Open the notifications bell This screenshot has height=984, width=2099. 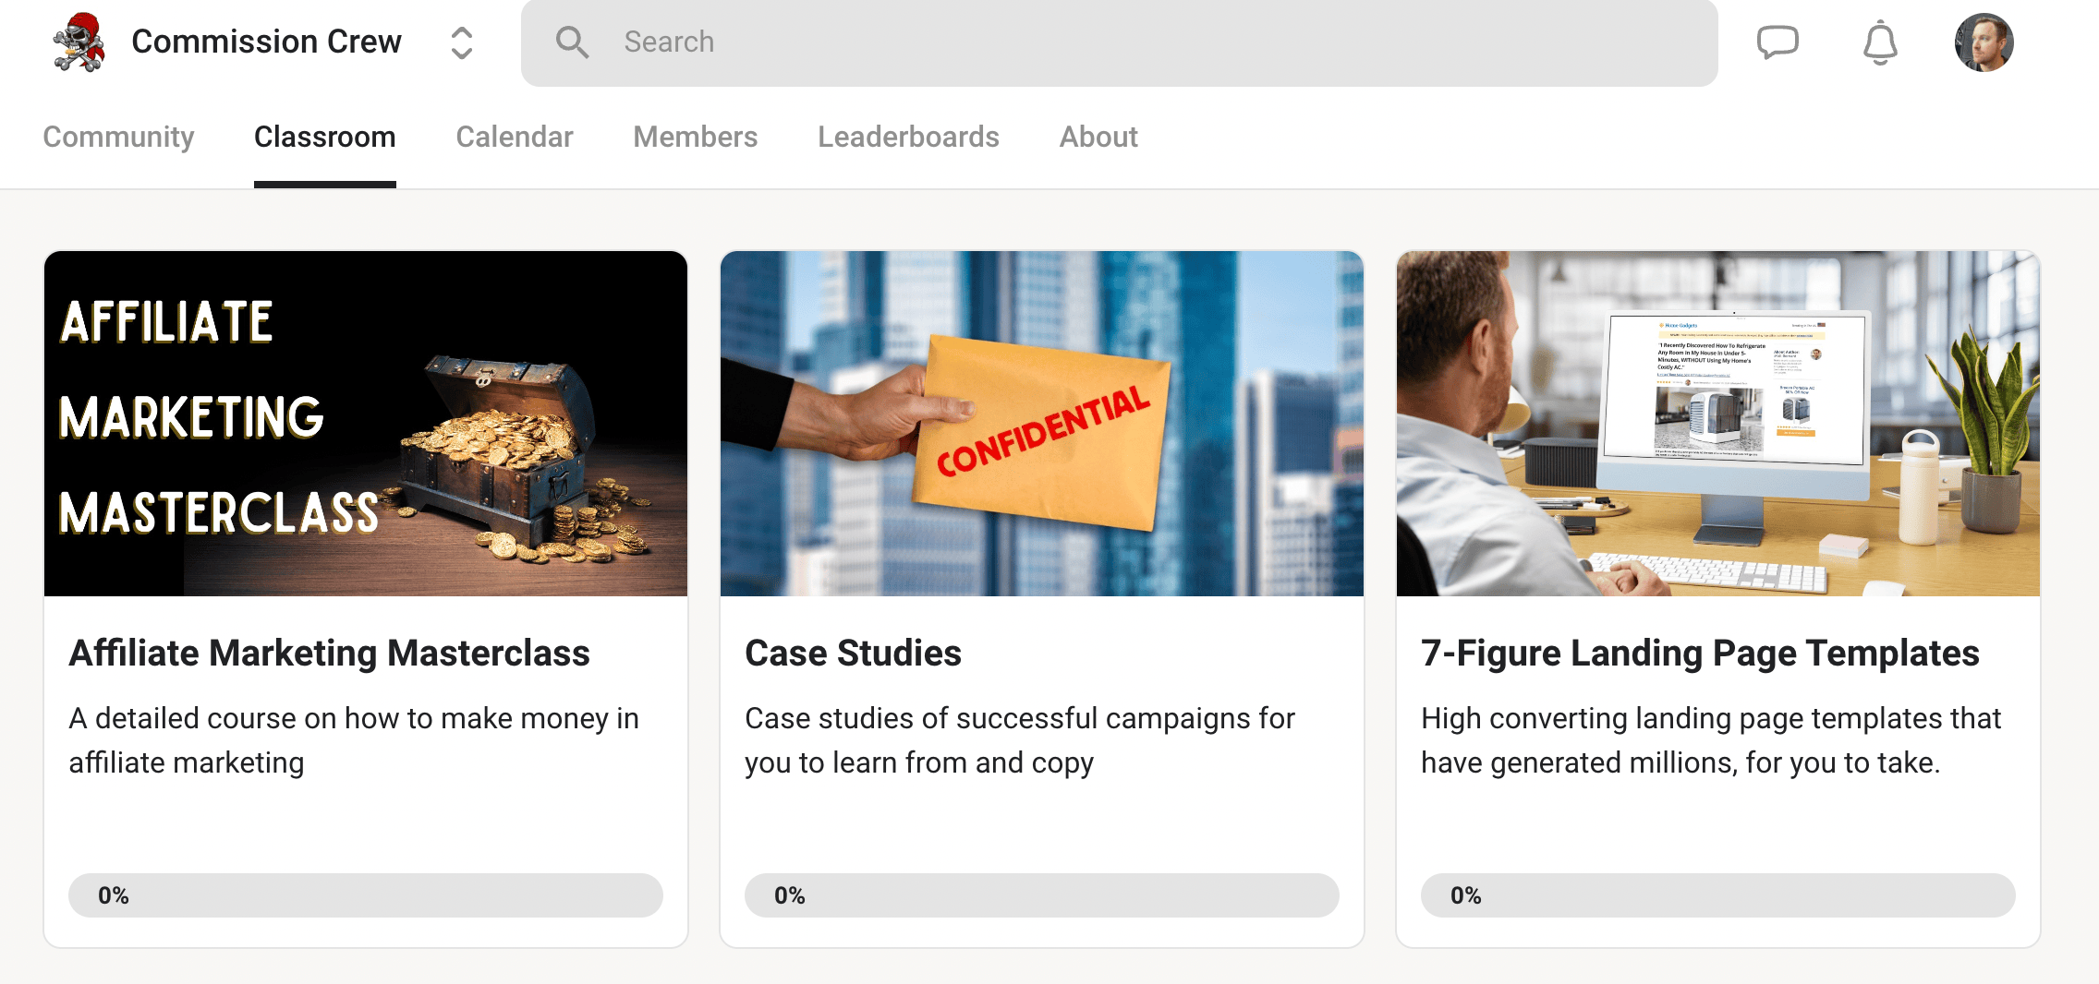[1879, 42]
